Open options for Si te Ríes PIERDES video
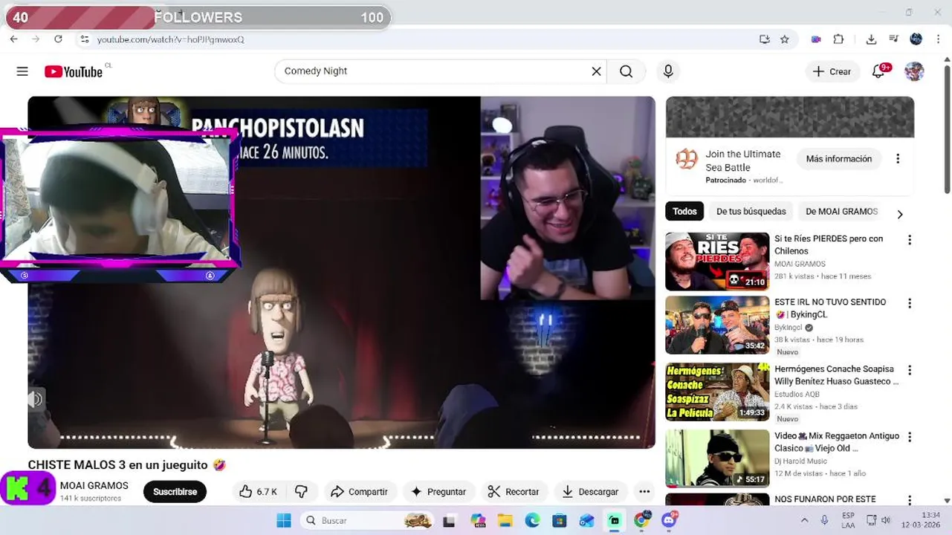 909,240
